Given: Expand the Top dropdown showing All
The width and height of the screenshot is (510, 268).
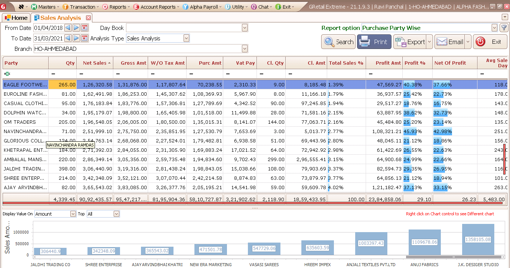Looking at the screenshot, I should point(116,214).
